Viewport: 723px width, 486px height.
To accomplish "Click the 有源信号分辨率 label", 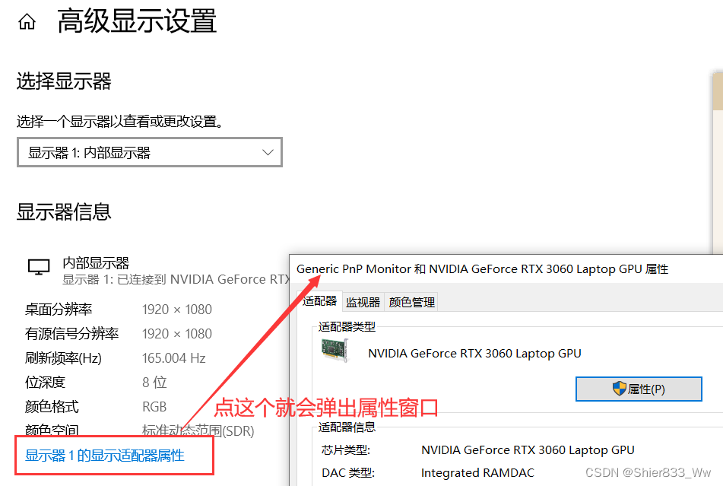I will click(x=72, y=334).
